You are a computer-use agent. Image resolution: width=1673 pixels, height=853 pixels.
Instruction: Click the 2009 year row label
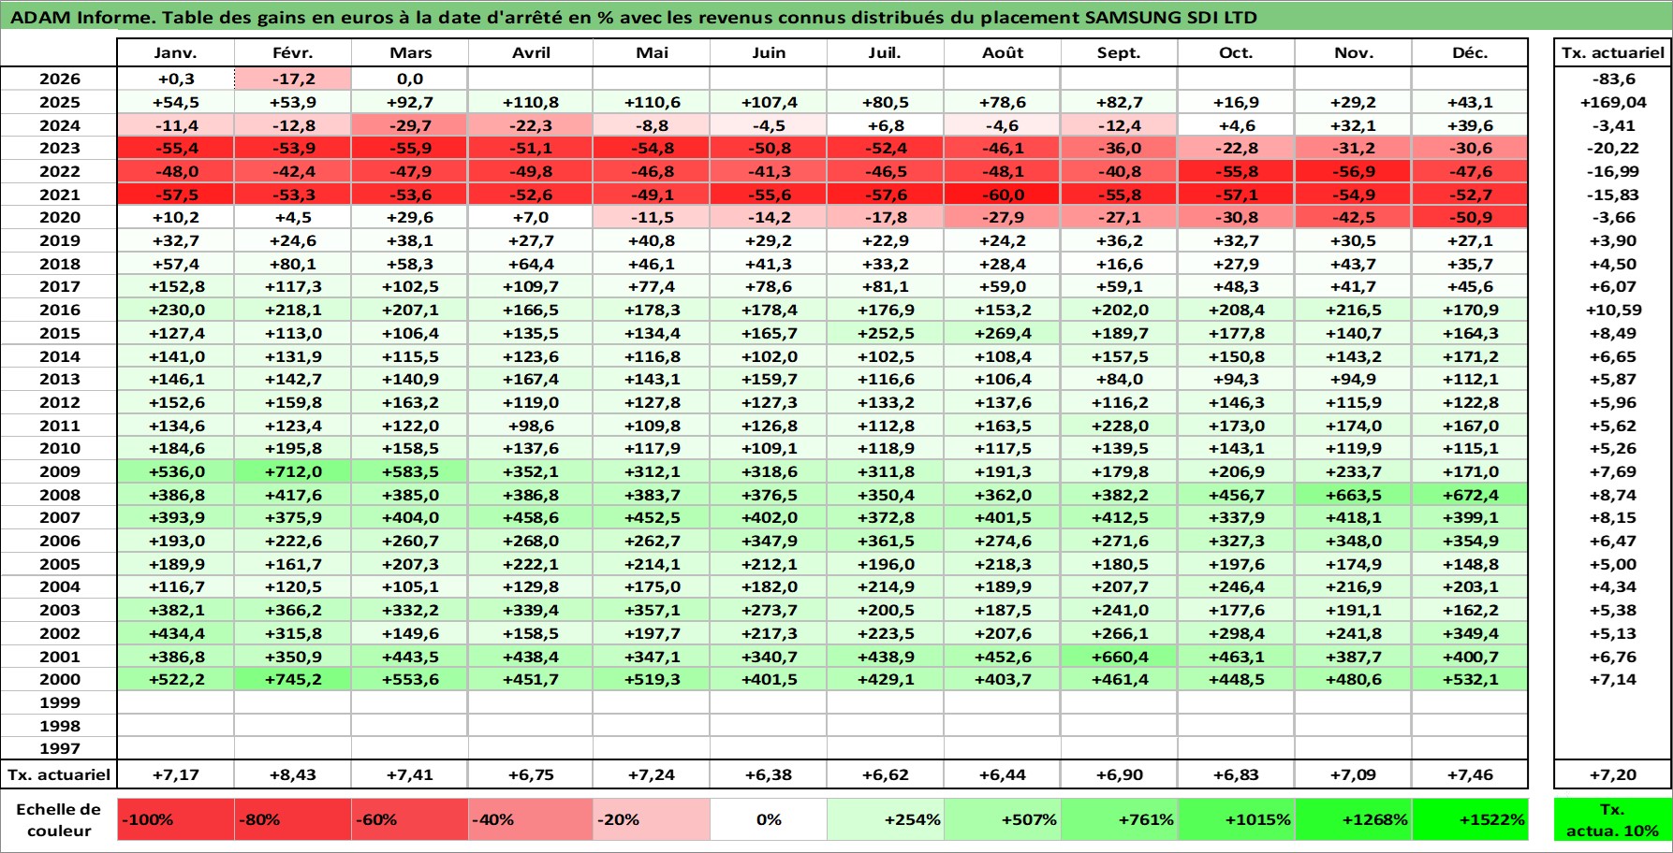tap(59, 471)
